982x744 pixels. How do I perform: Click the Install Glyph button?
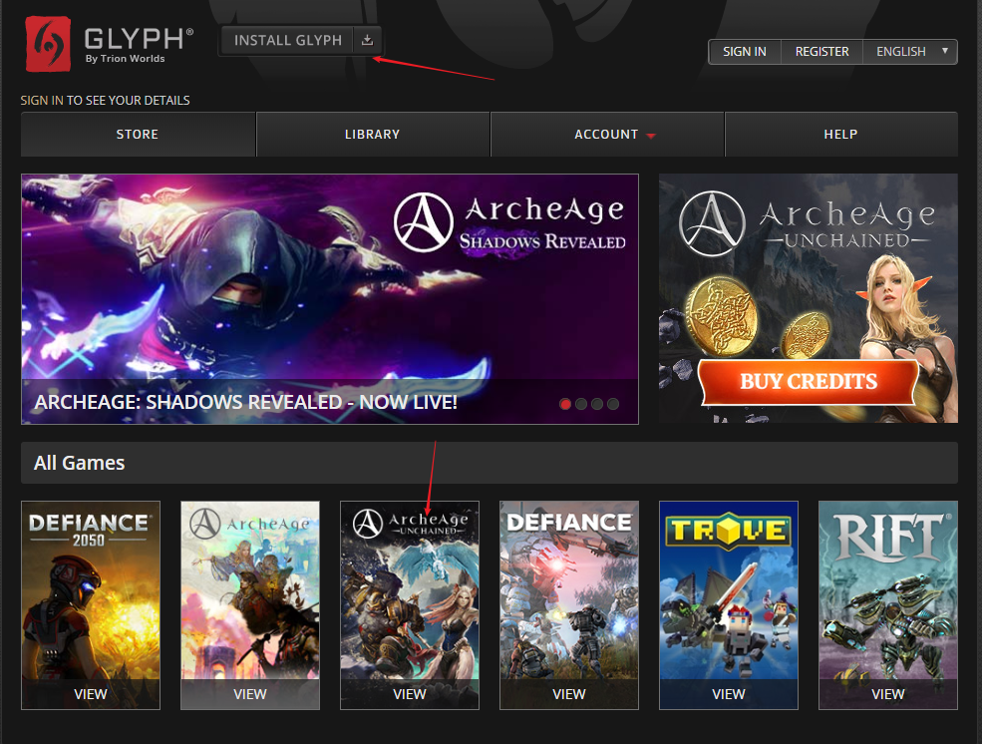288,40
